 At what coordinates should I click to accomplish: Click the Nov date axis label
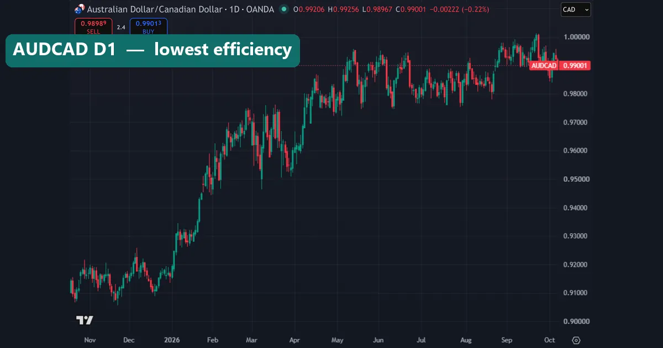click(90, 340)
